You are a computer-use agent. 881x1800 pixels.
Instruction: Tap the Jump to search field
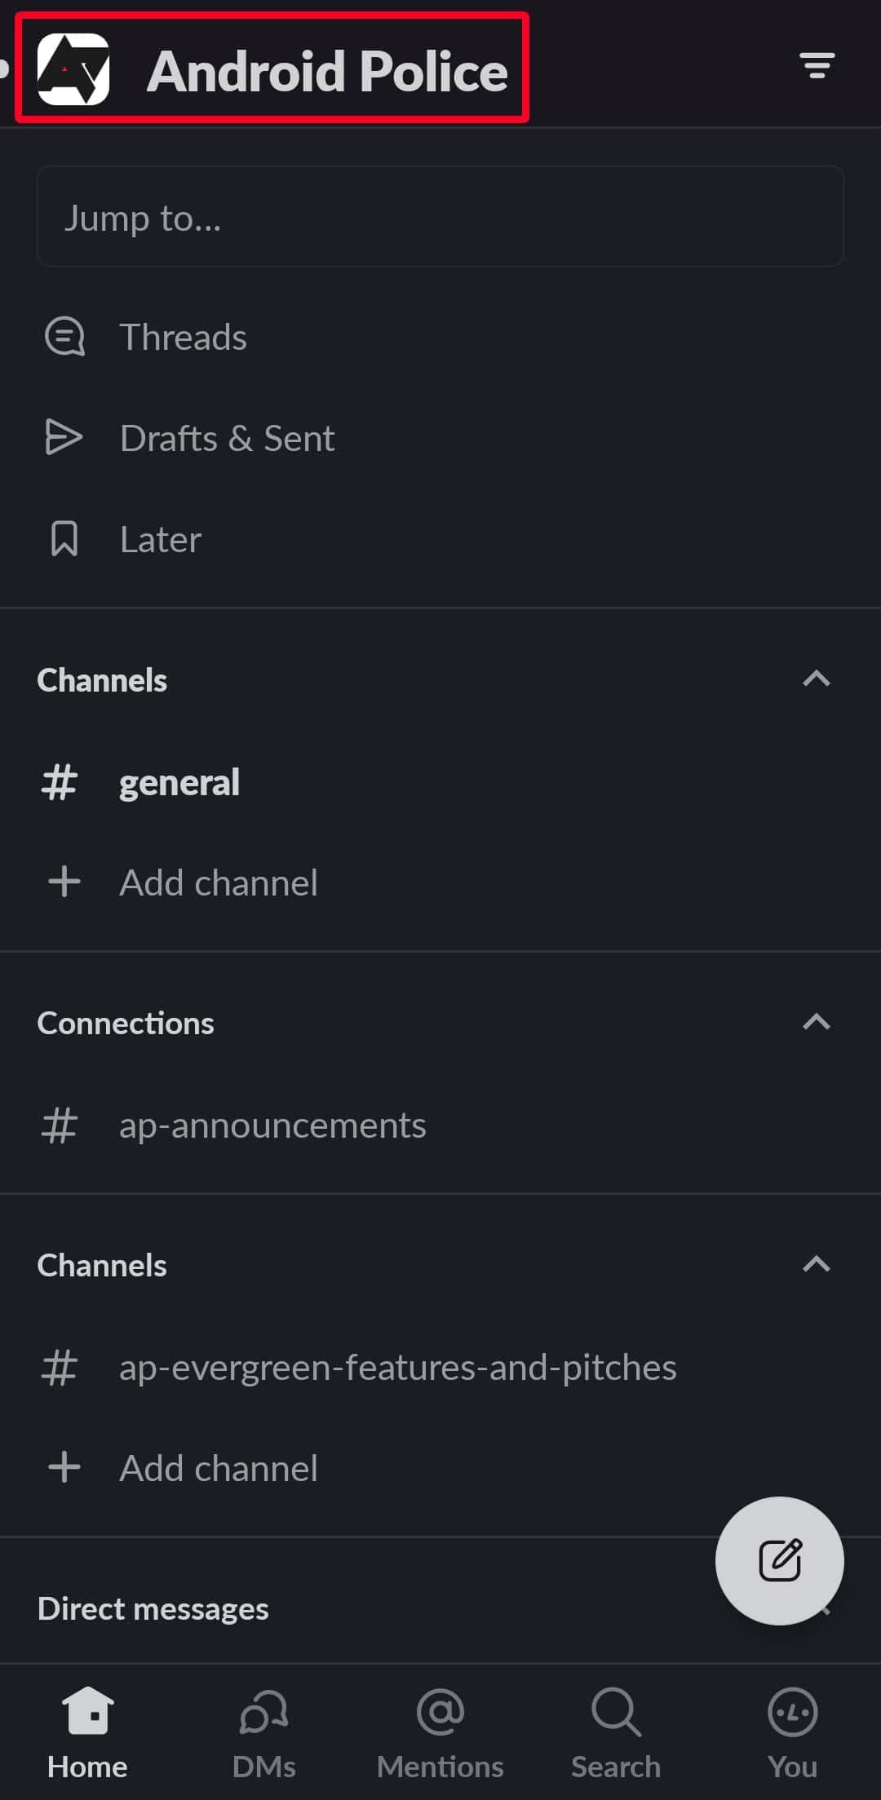tap(440, 217)
